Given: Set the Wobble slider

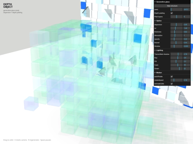Looking at the screenshot, I should (x=177, y=46).
